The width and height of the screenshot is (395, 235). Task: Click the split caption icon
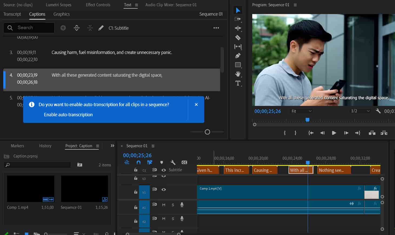point(77,28)
